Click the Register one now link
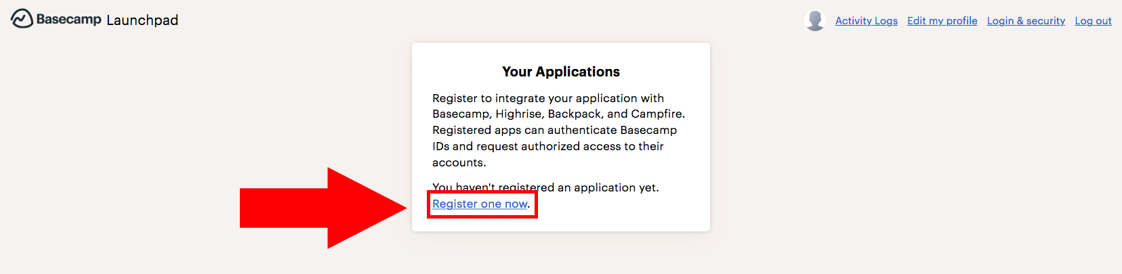Screen dimensions: 1122x274 (x=480, y=204)
